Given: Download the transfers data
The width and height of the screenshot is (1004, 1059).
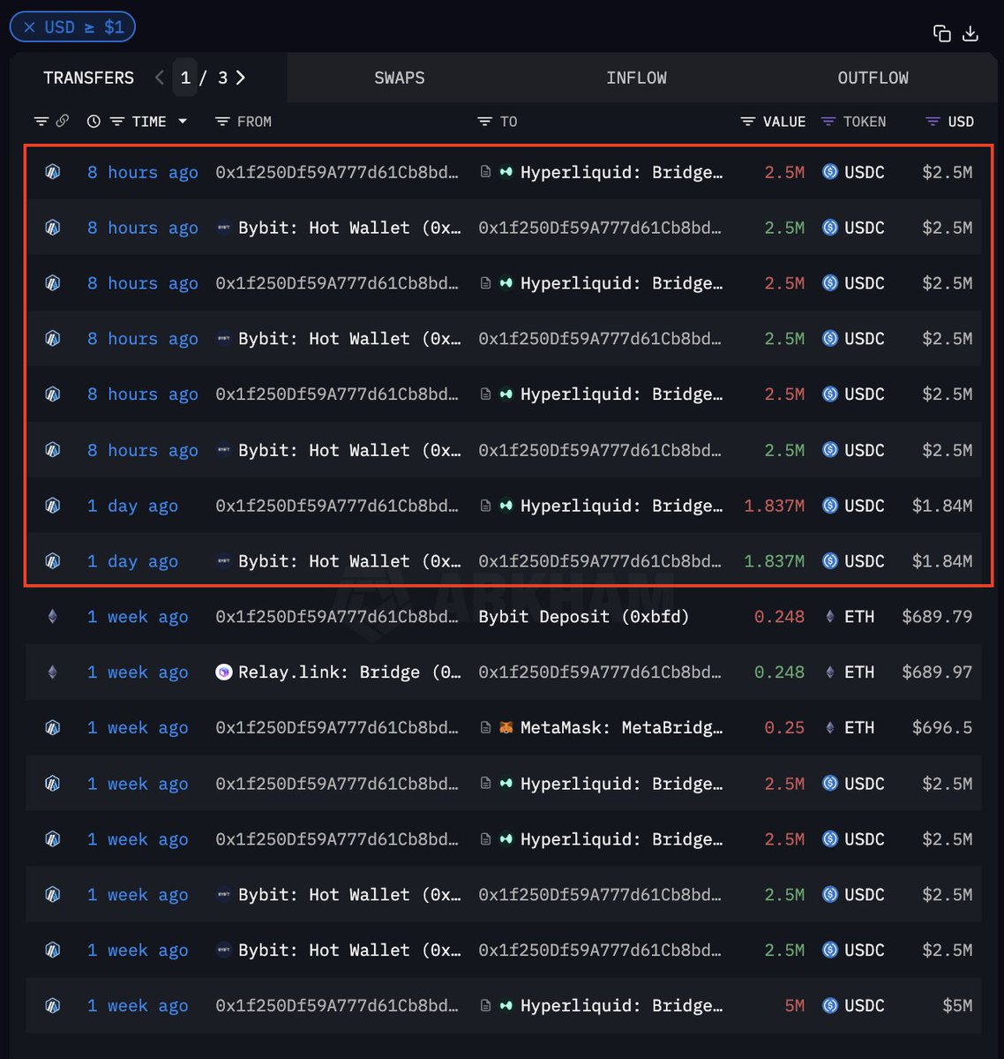Looking at the screenshot, I should pos(970,34).
